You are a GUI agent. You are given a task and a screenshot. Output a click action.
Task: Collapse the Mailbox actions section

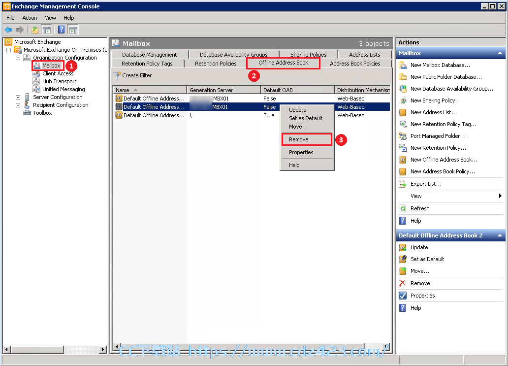500,53
